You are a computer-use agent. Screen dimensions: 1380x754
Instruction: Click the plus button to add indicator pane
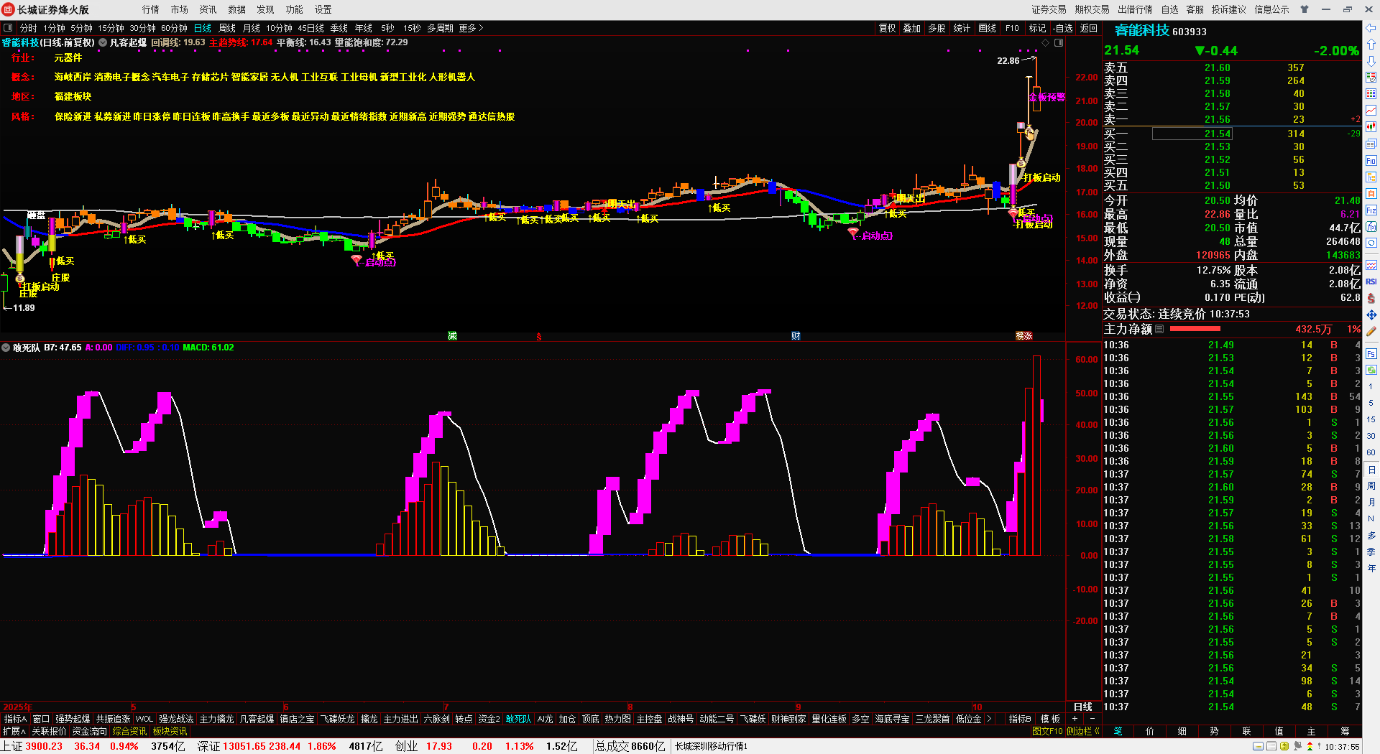click(x=1075, y=719)
